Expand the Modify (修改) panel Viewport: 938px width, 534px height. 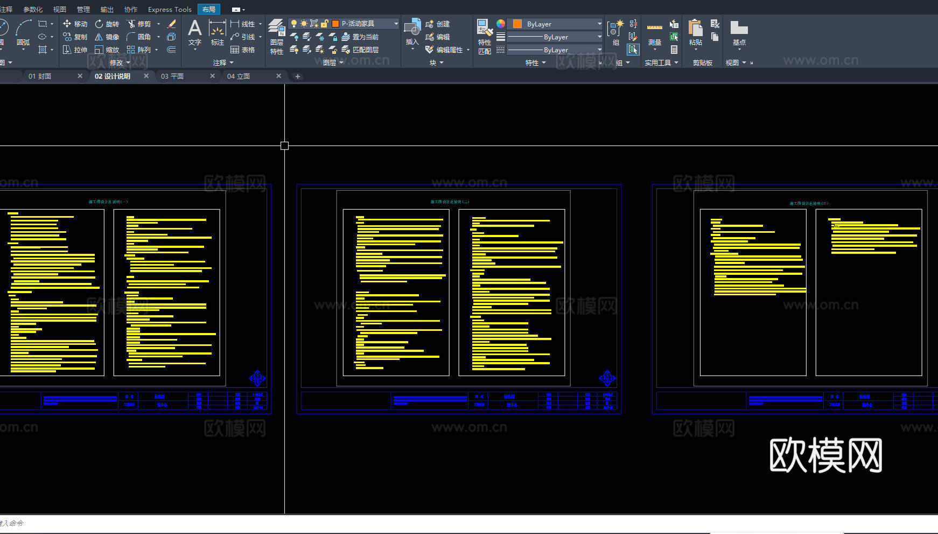coord(120,63)
